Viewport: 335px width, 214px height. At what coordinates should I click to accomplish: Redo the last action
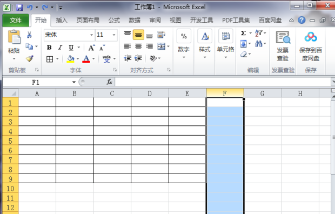(x=45, y=8)
